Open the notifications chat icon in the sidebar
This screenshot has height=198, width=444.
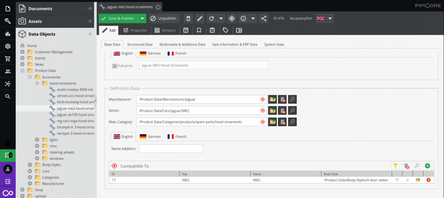pos(8,155)
